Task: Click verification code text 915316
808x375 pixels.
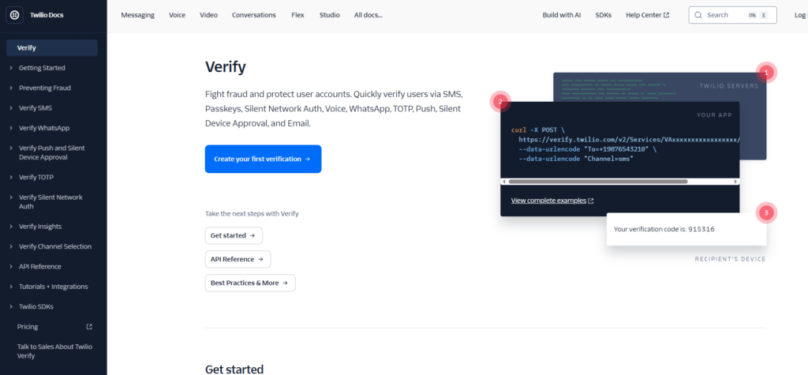Action: [701, 229]
